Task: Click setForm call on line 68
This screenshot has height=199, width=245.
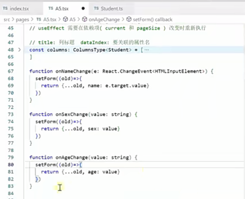Action: point(45,78)
